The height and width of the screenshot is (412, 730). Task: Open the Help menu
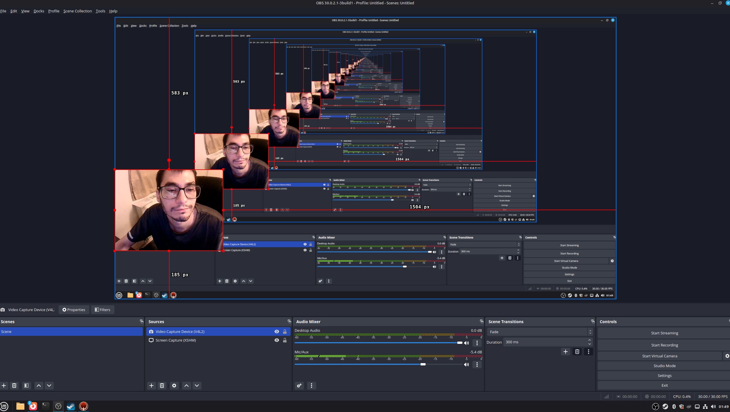pos(113,11)
